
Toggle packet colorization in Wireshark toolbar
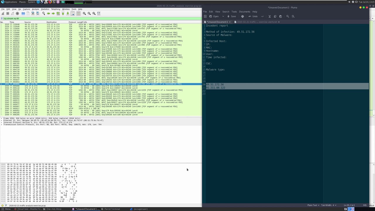(79, 13)
